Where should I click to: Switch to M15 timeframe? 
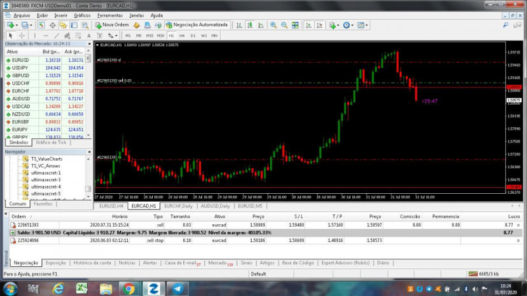pos(150,36)
